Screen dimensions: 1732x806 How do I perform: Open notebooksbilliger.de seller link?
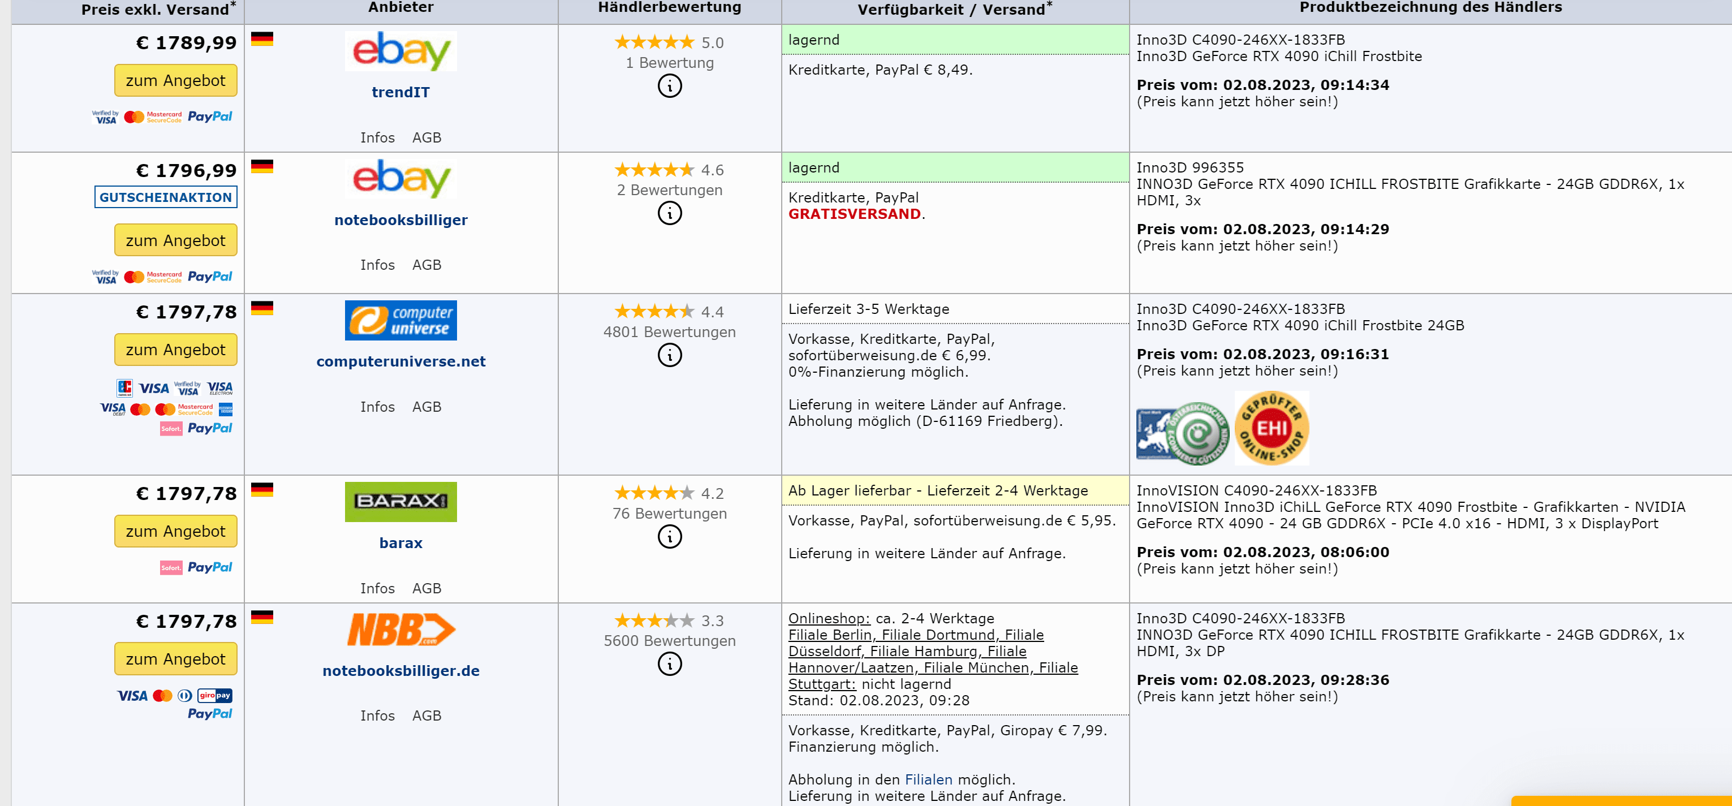(400, 670)
